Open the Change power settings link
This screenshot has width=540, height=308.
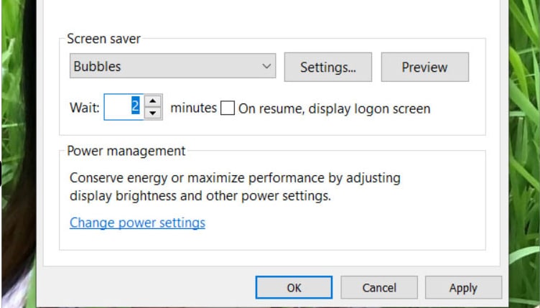[x=137, y=223]
